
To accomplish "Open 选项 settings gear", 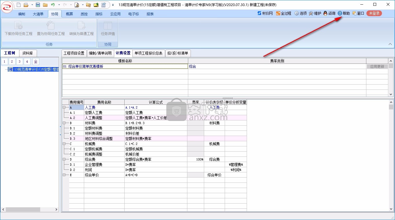I will point(300,13).
